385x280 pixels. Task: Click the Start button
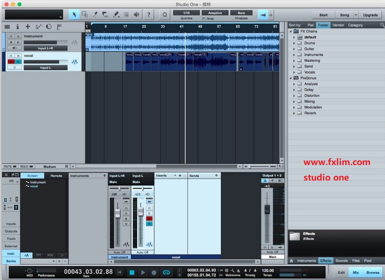323,15
